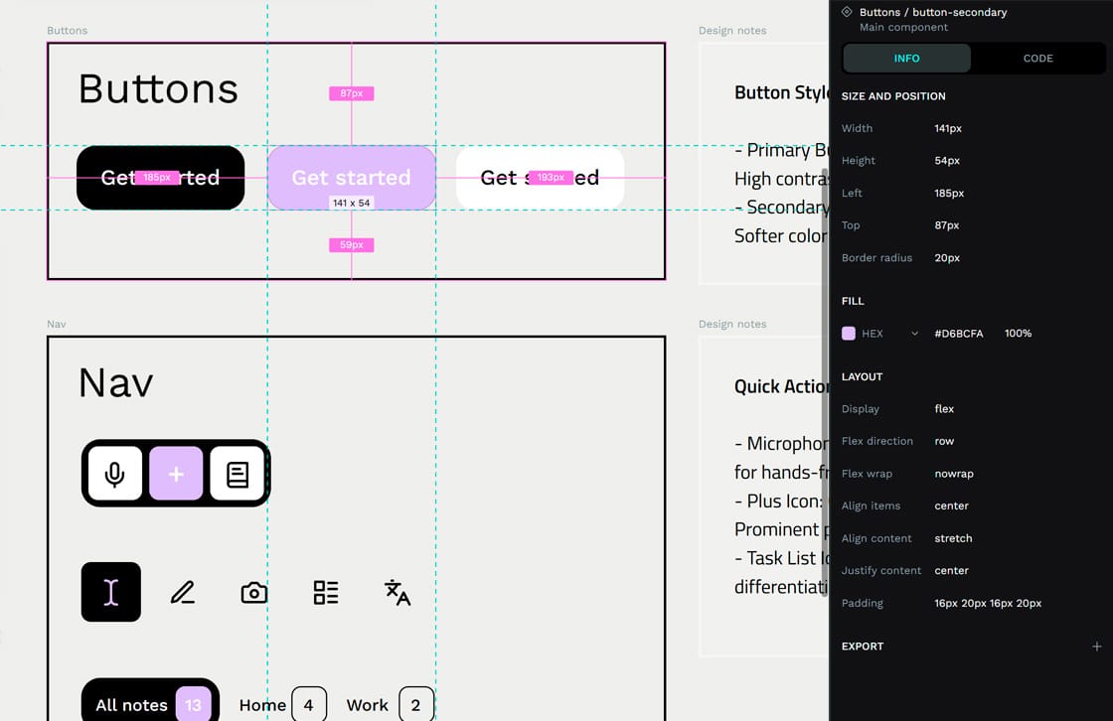The image size is (1113, 721).
Task: Select the Align content value stretch
Action: click(x=953, y=538)
